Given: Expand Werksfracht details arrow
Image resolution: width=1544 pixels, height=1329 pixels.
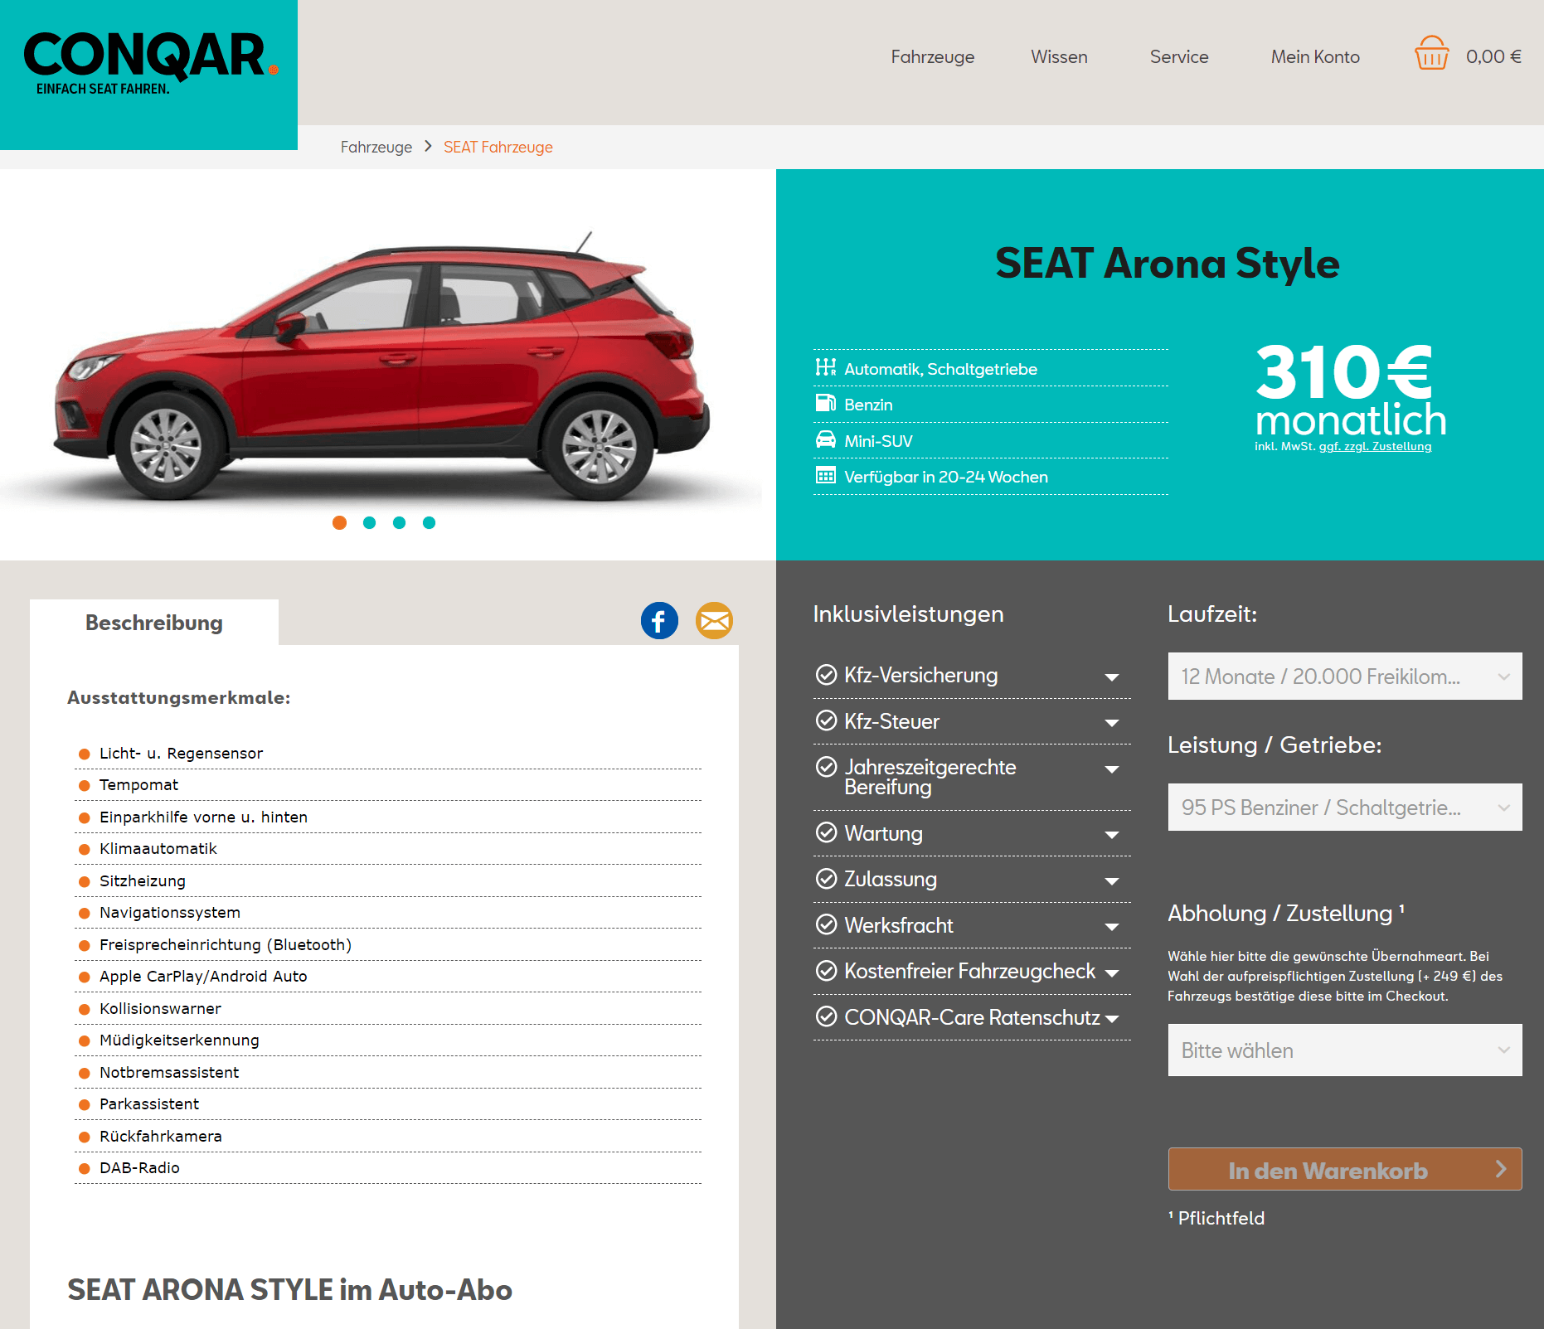Looking at the screenshot, I should [x=1112, y=927].
